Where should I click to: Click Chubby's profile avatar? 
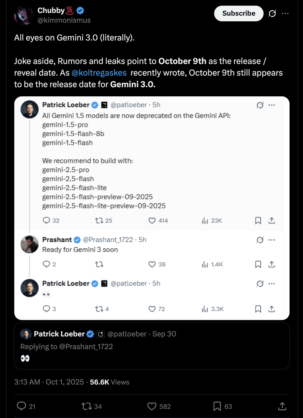pyautogui.click(x=24, y=15)
